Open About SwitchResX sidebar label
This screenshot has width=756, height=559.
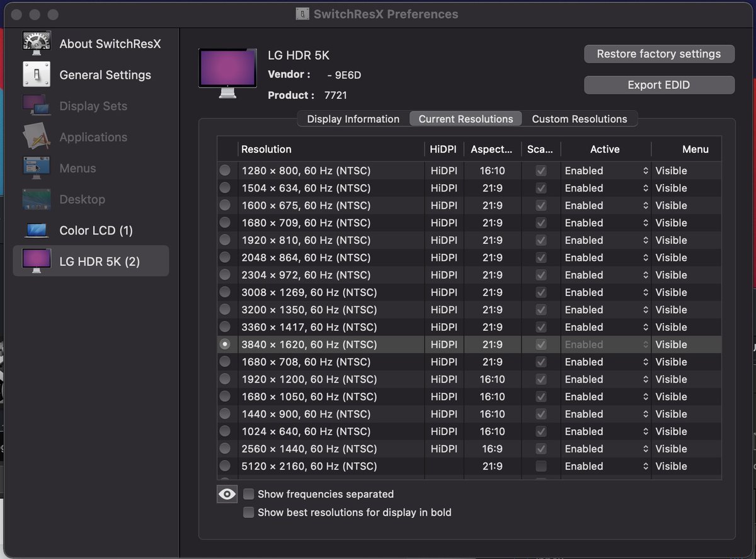pos(110,44)
